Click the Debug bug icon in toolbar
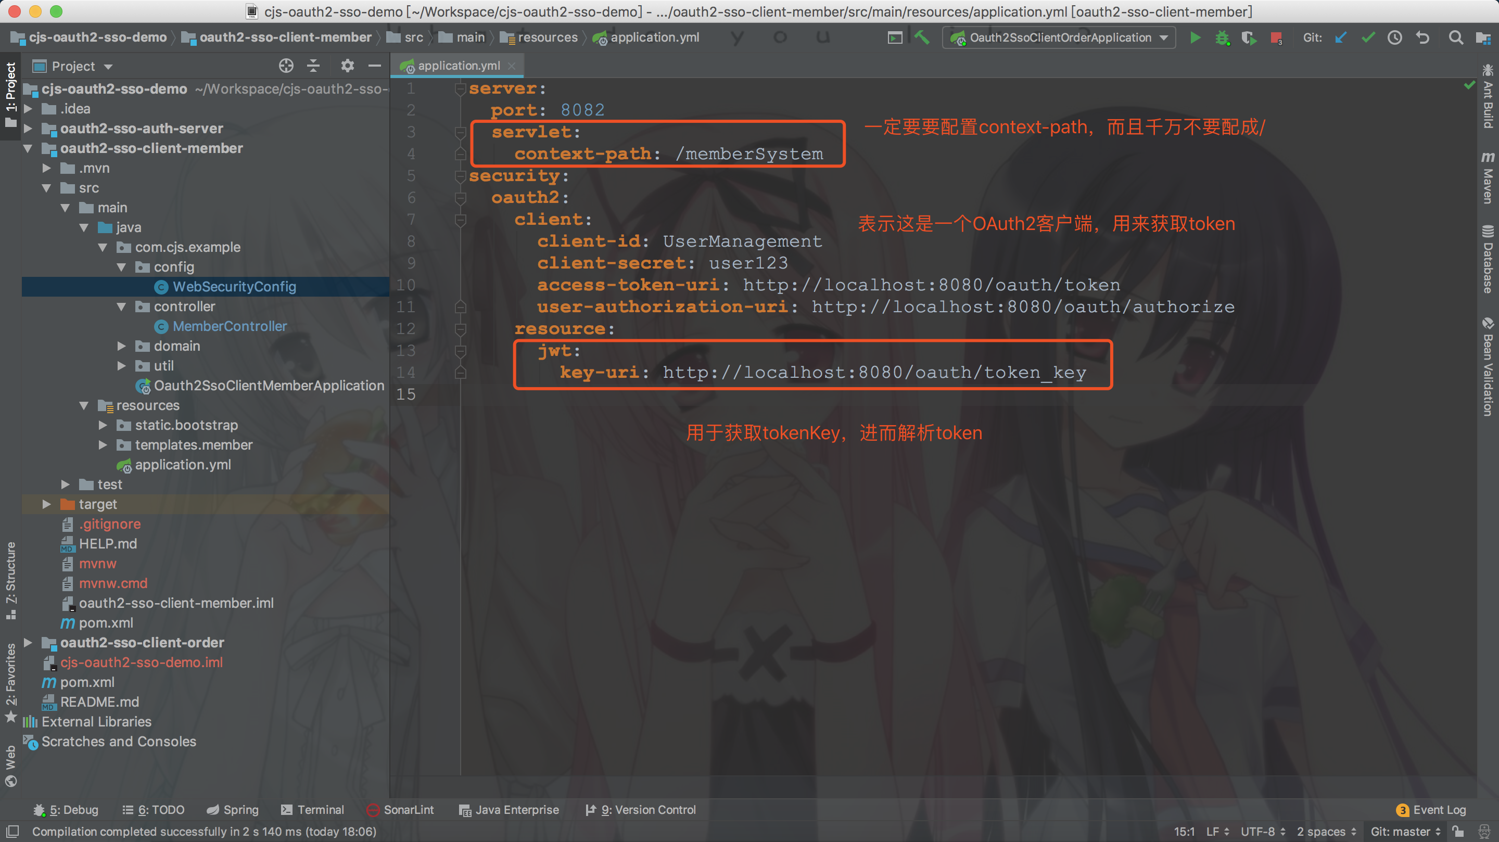Image resolution: width=1499 pixels, height=842 pixels. 1222,38
